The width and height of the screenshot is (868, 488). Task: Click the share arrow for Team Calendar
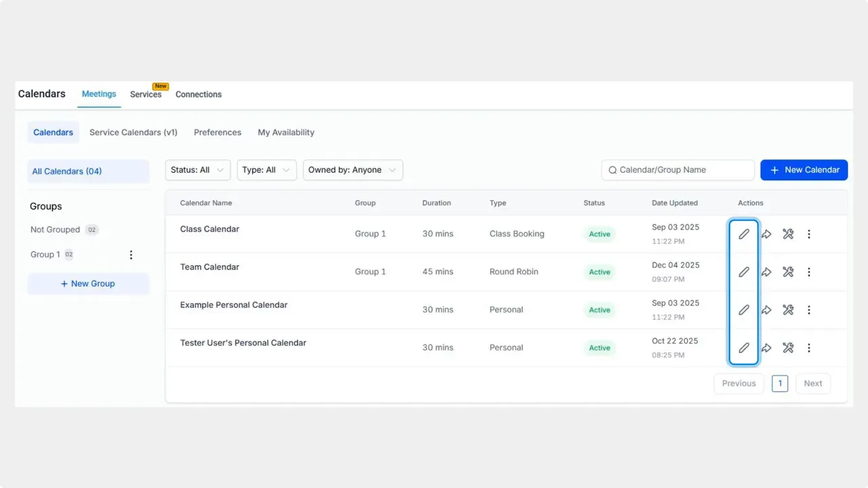pos(766,272)
